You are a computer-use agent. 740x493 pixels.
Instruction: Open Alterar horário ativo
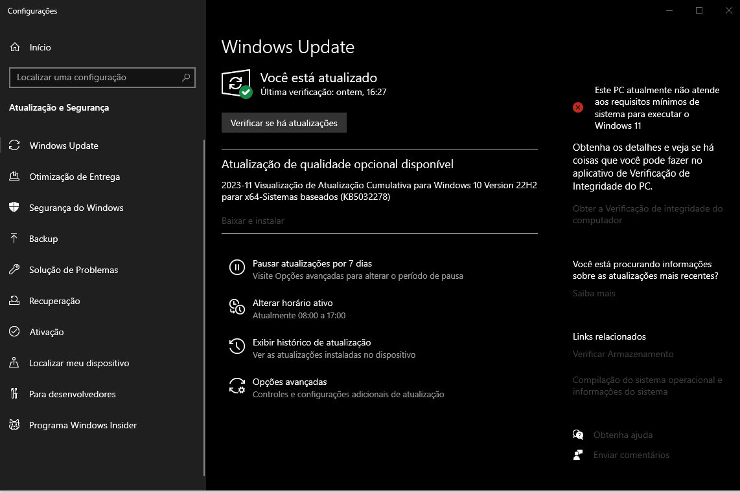[293, 303]
